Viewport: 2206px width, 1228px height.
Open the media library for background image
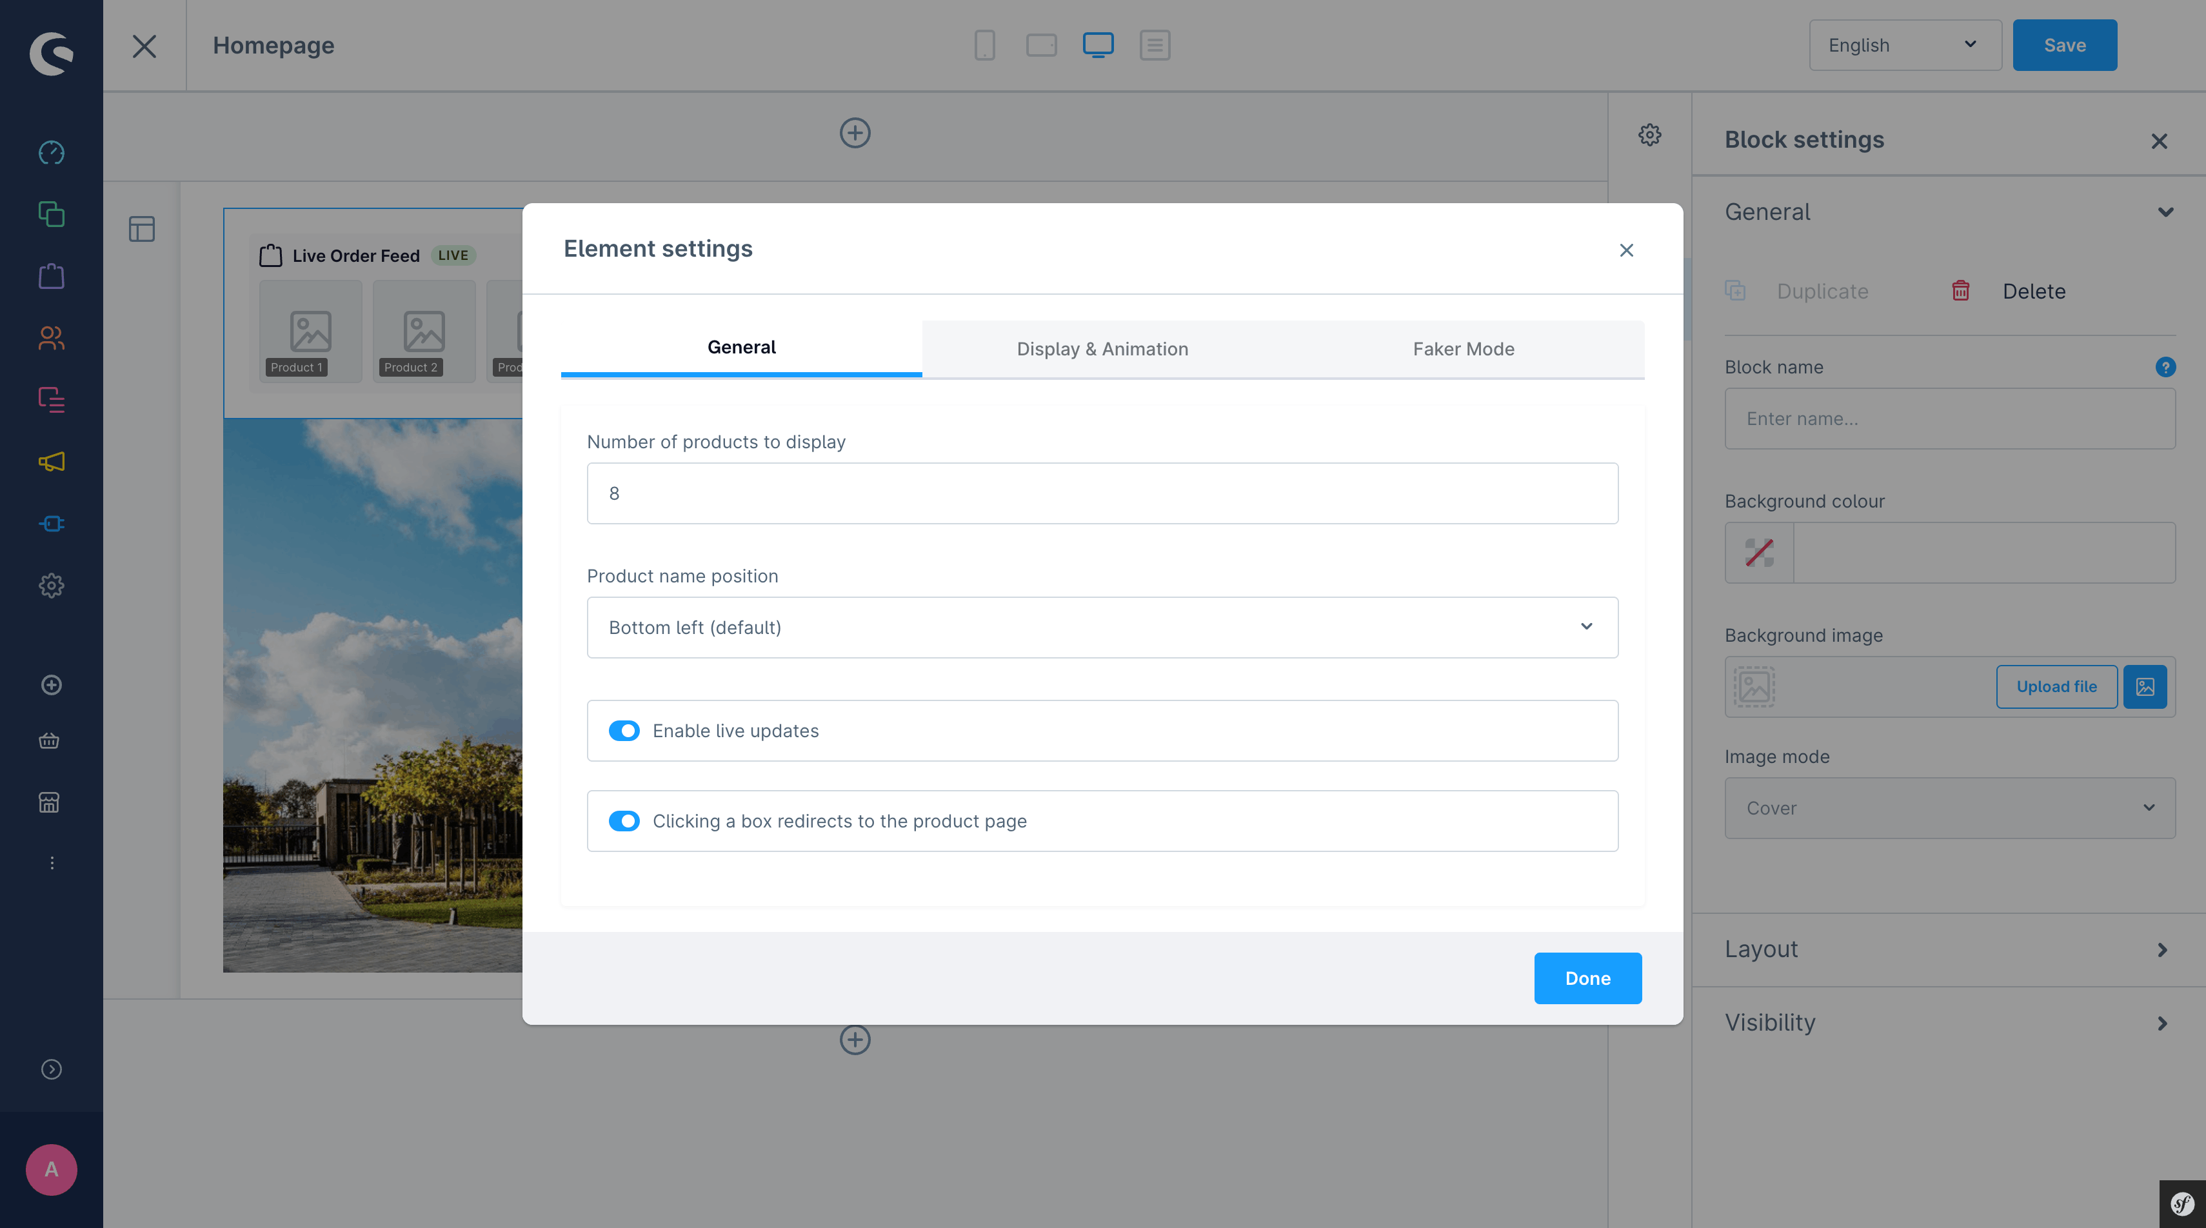click(2144, 687)
